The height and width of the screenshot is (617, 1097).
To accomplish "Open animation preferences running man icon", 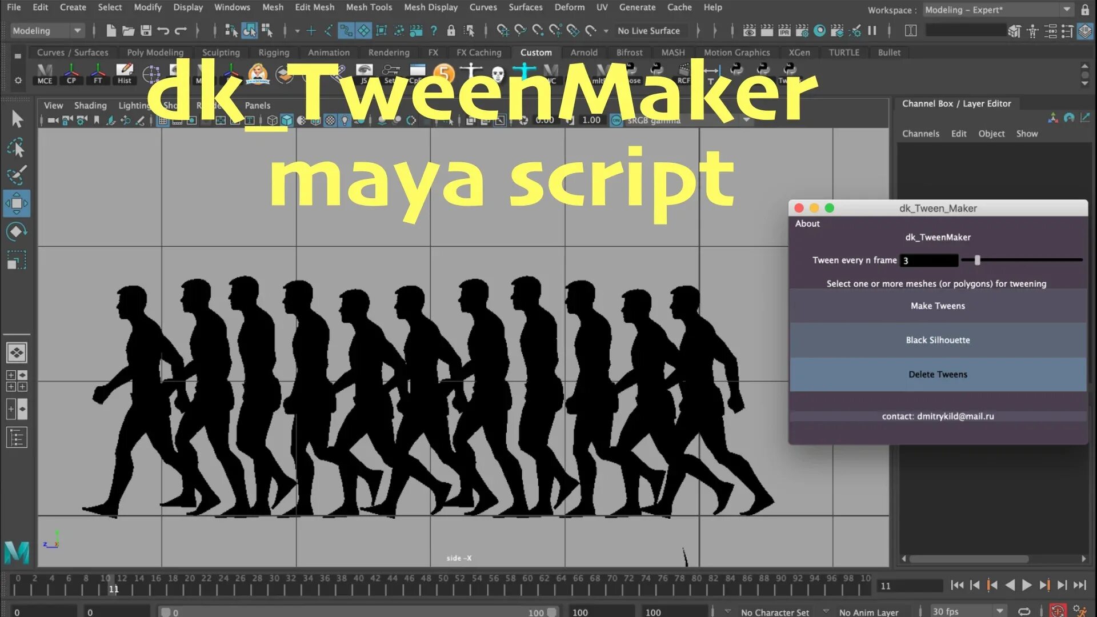I will click(1079, 611).
